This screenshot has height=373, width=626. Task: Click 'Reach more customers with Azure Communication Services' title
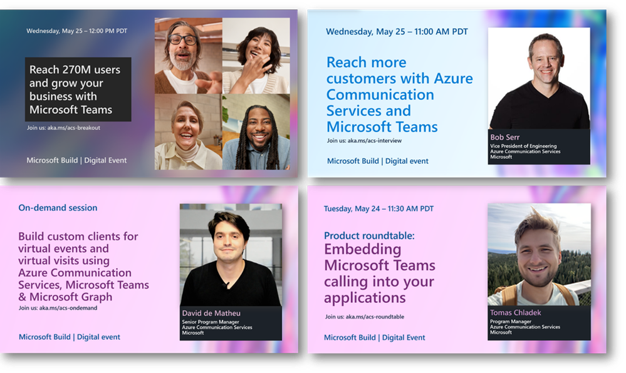[400, 95]
